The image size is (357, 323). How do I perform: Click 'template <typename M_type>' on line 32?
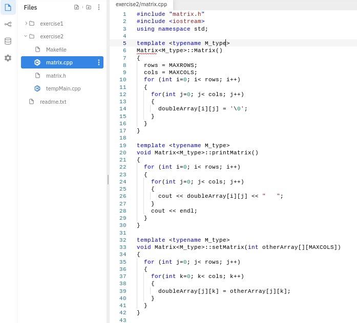pos(183,240)
